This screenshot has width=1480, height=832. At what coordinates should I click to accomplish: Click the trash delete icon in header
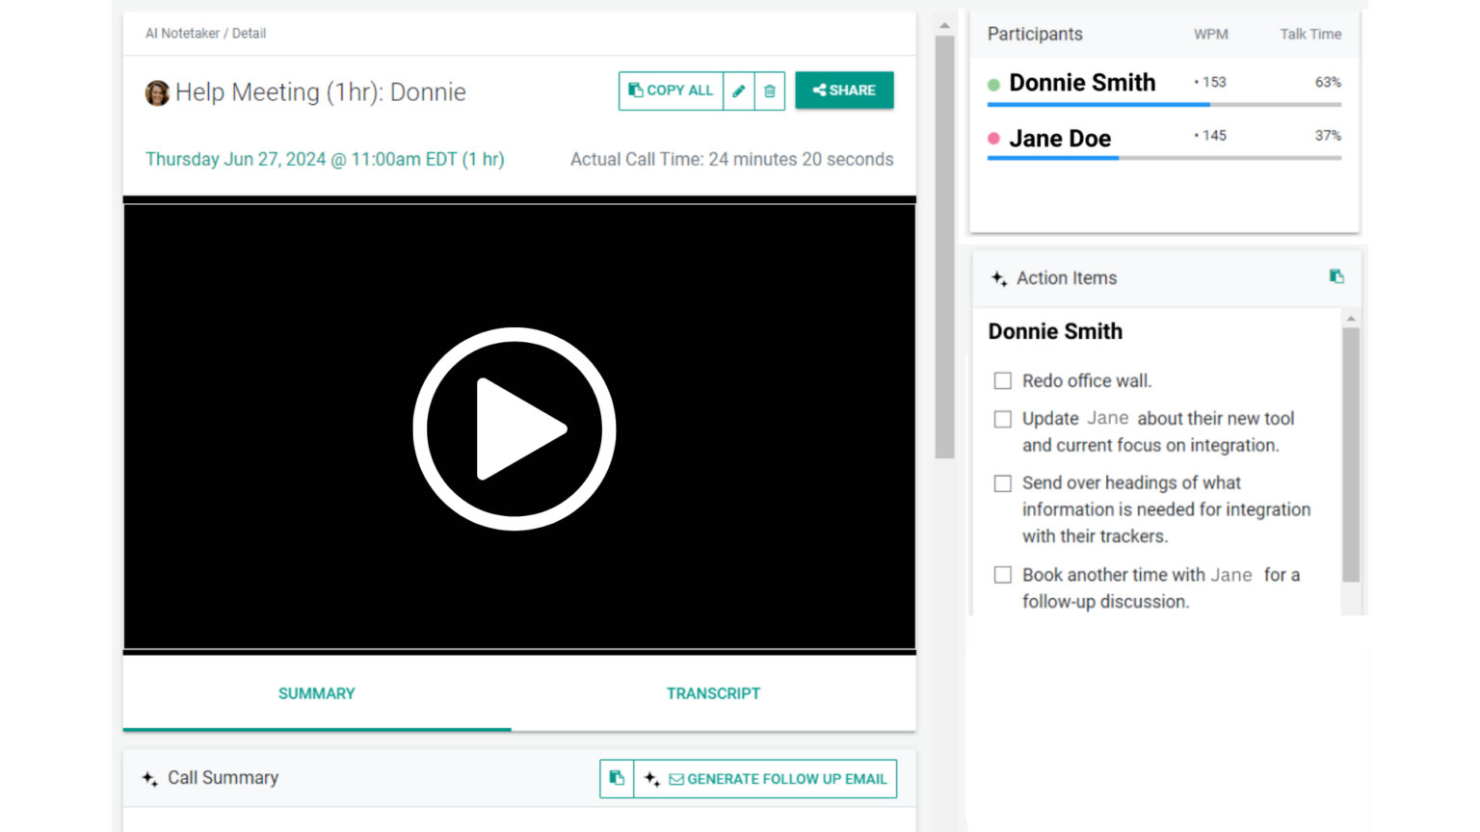click(770, 91)
